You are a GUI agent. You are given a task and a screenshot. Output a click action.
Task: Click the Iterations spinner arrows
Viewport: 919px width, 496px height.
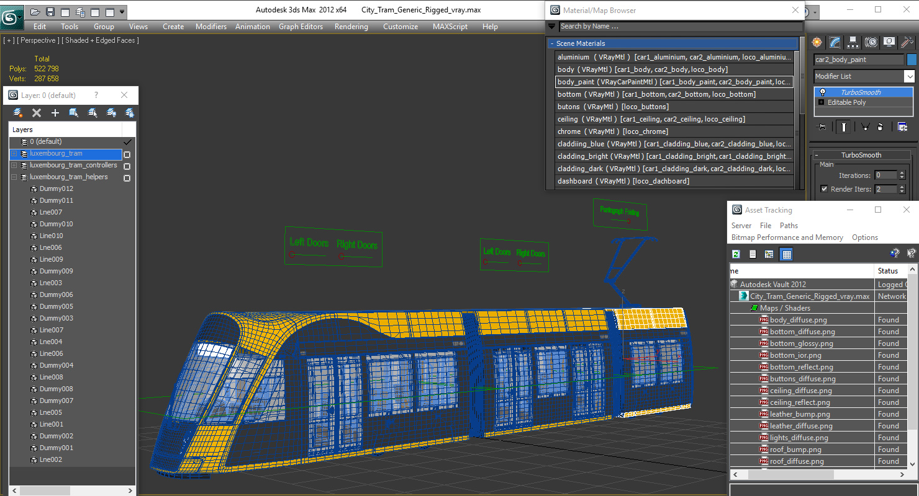903,175
